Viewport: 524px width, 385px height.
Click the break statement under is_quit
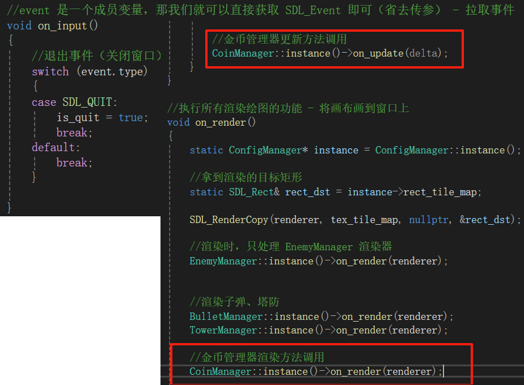point(74,132)
